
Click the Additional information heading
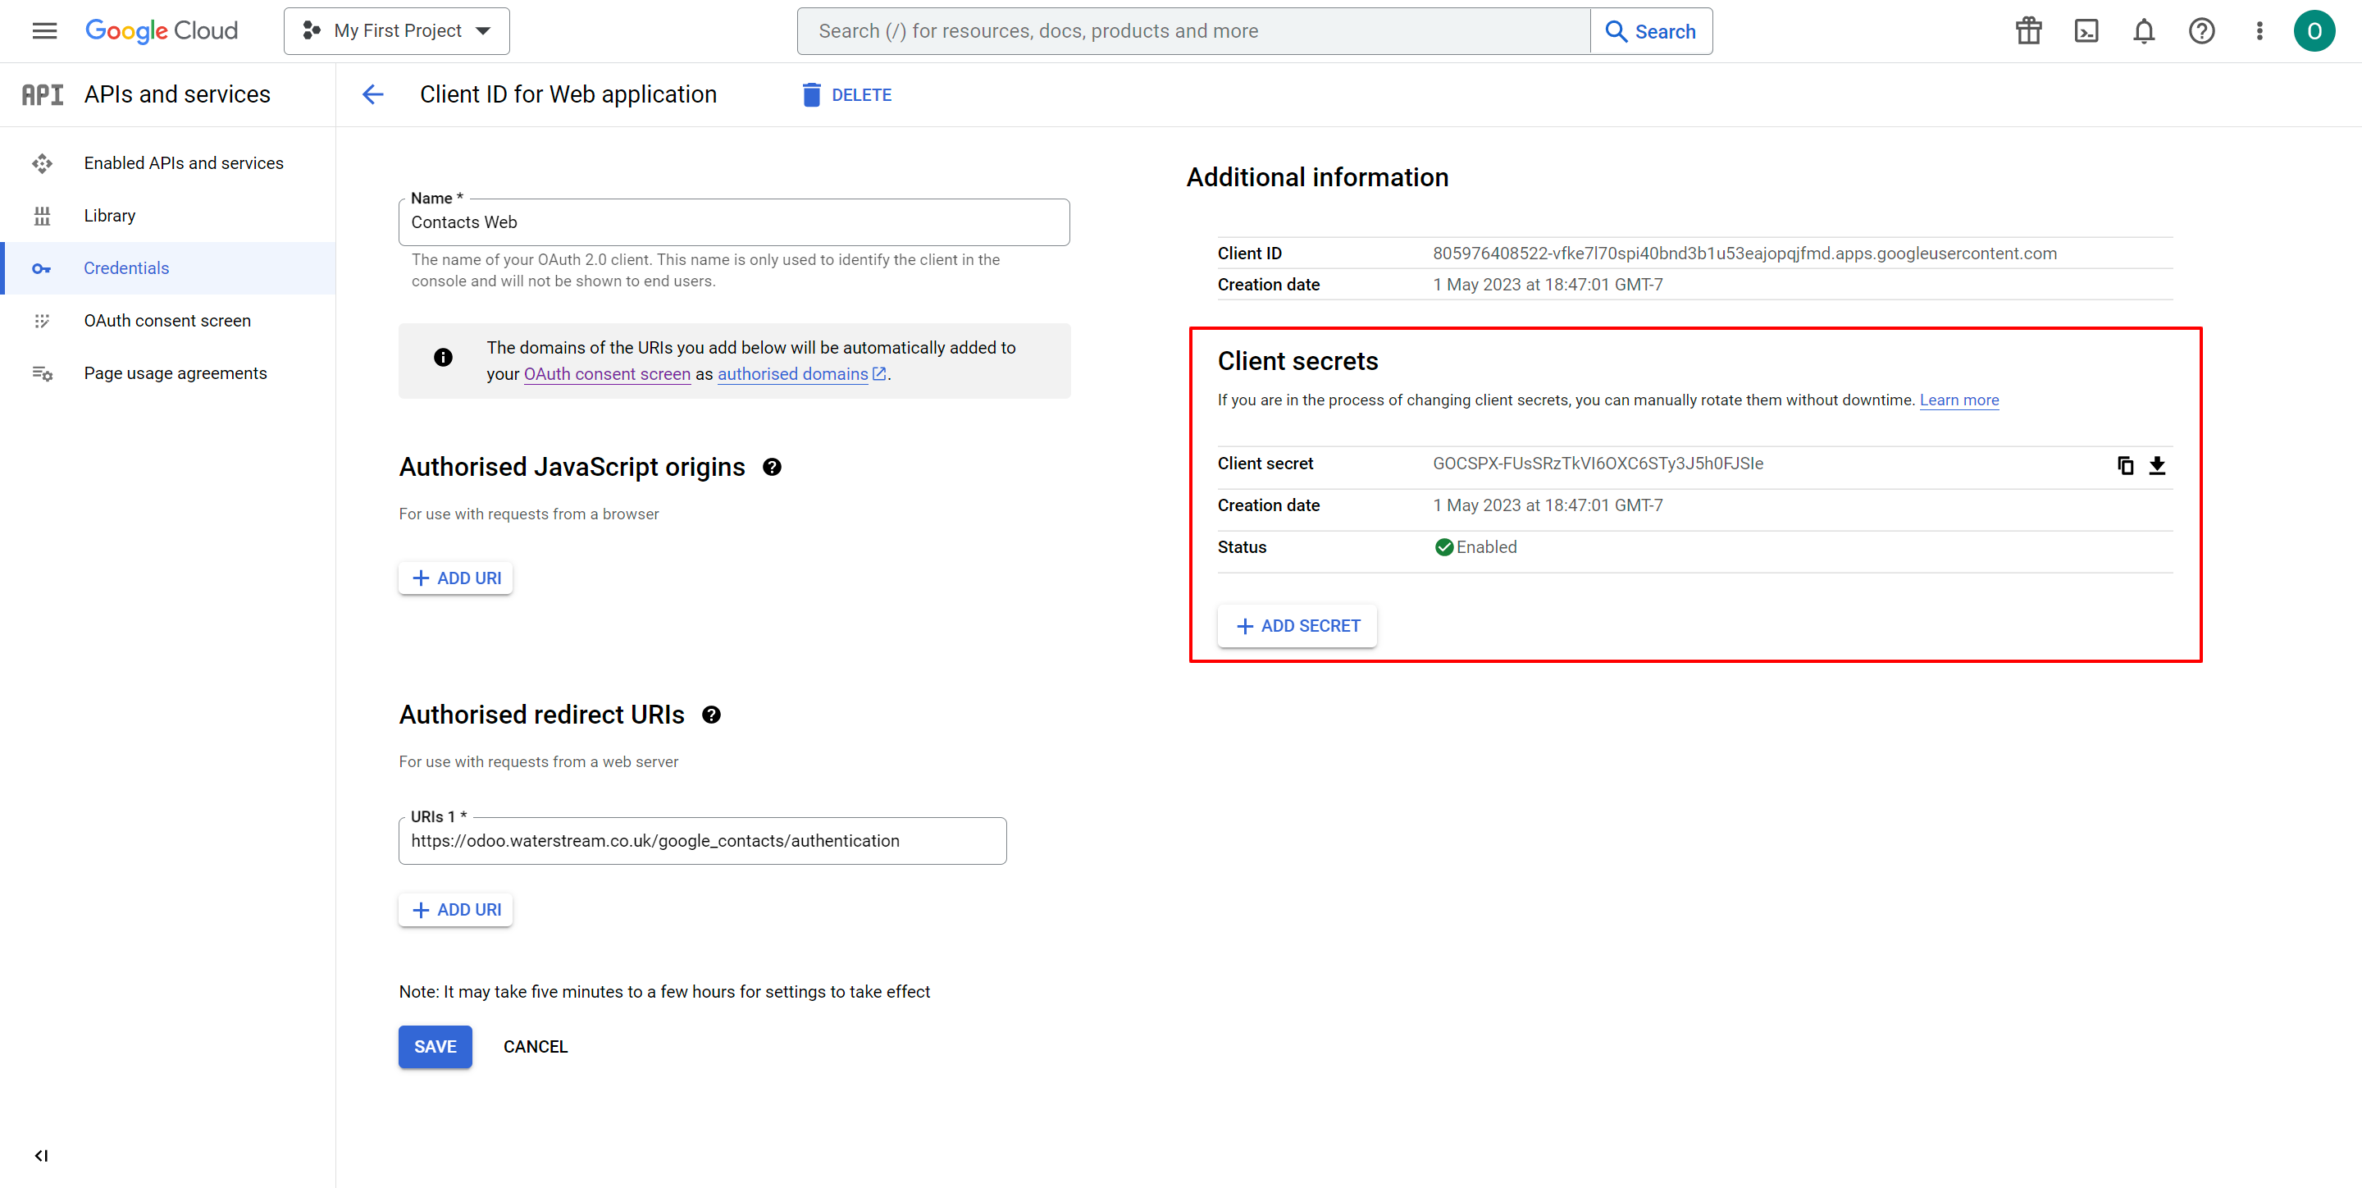[1318, 177]
